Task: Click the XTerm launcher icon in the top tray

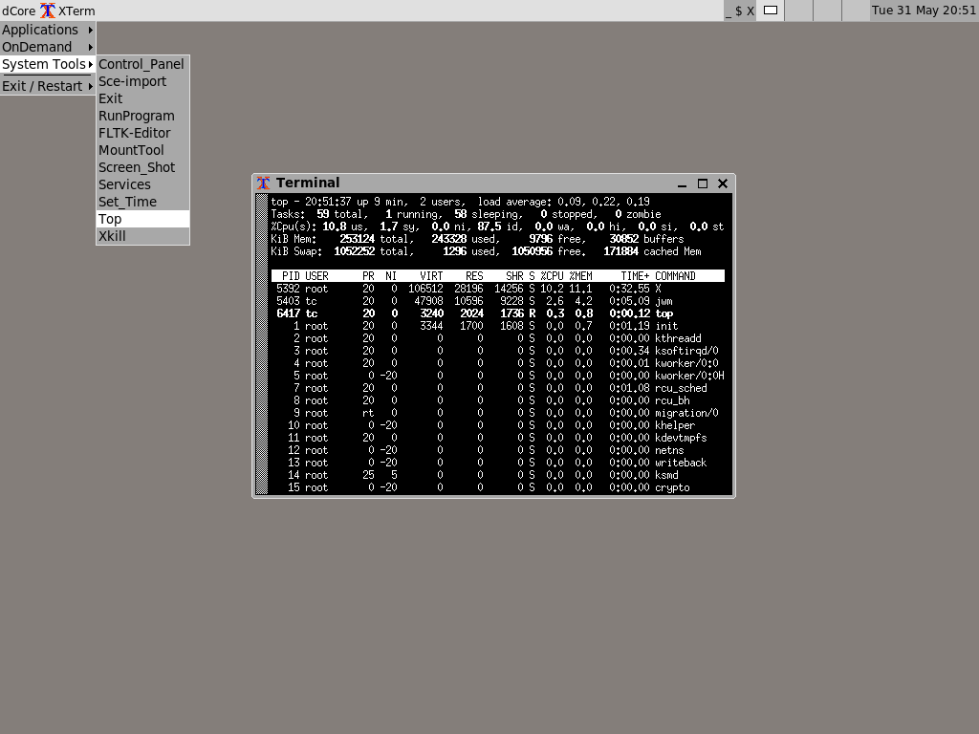Action: [48, 11]
